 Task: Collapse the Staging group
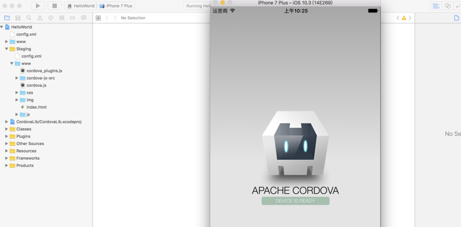(x=6, y=49)
